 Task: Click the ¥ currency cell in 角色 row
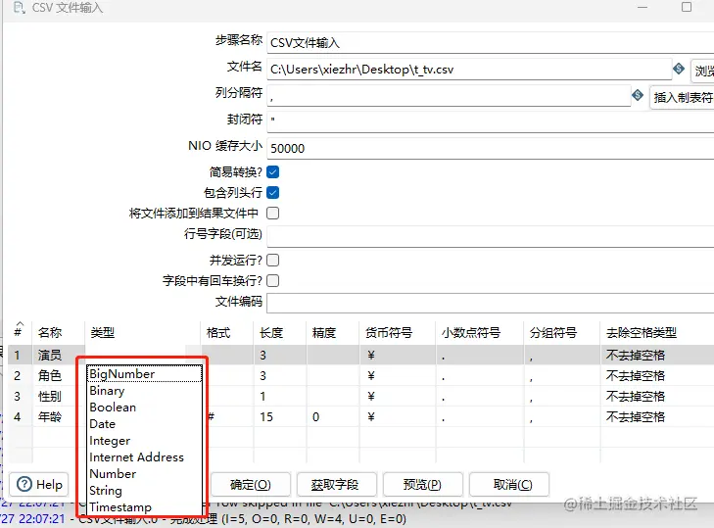[397, 375]
